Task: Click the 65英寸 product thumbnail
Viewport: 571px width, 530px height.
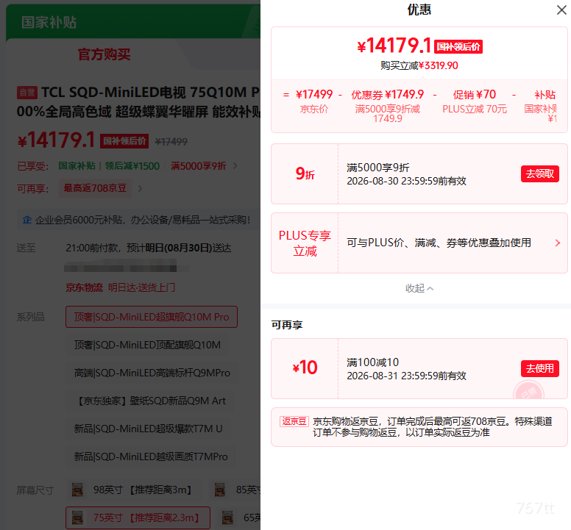Action: [227, 518]
